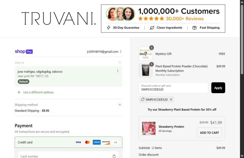Screen dimensions: 244x158
Task: Click the 30,000+ Reviews text
Action: click(x=185, y=19)
